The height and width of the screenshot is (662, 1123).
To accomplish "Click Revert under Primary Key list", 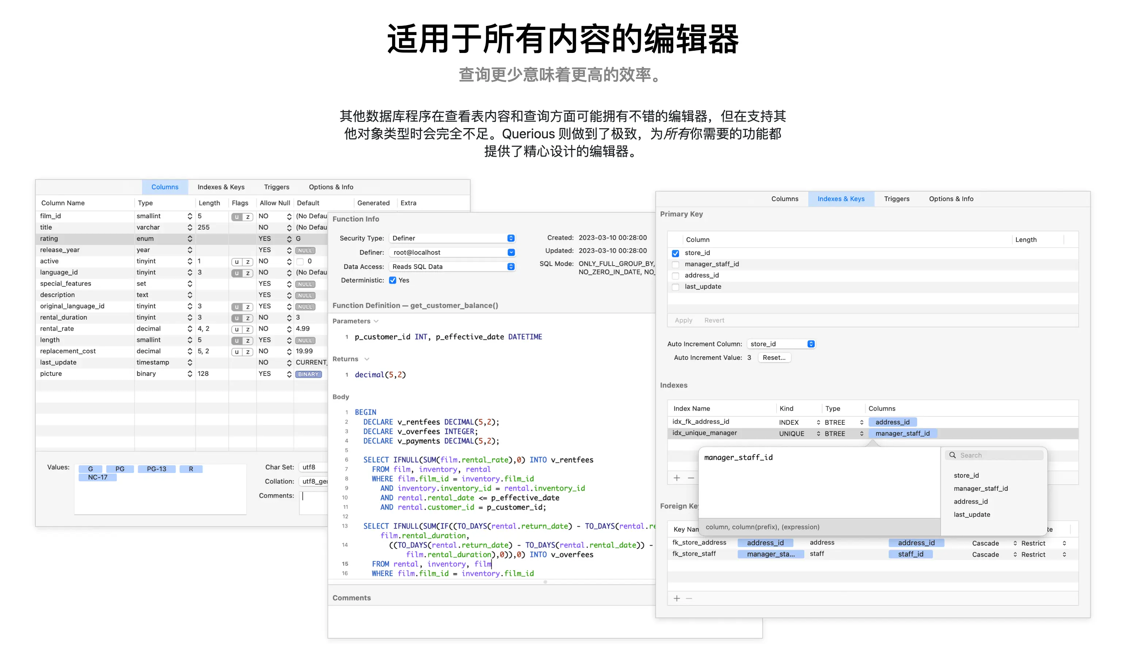I will click(x=714, y=320).
